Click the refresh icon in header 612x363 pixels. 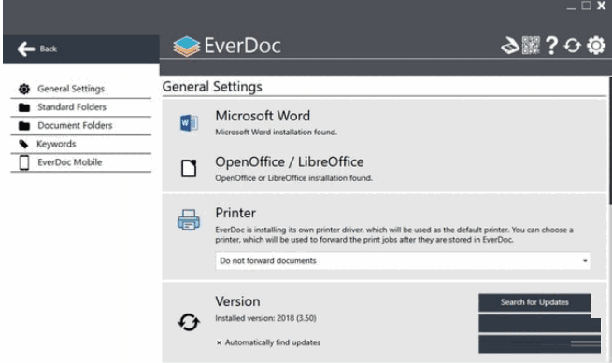click(x=572, y=46)
